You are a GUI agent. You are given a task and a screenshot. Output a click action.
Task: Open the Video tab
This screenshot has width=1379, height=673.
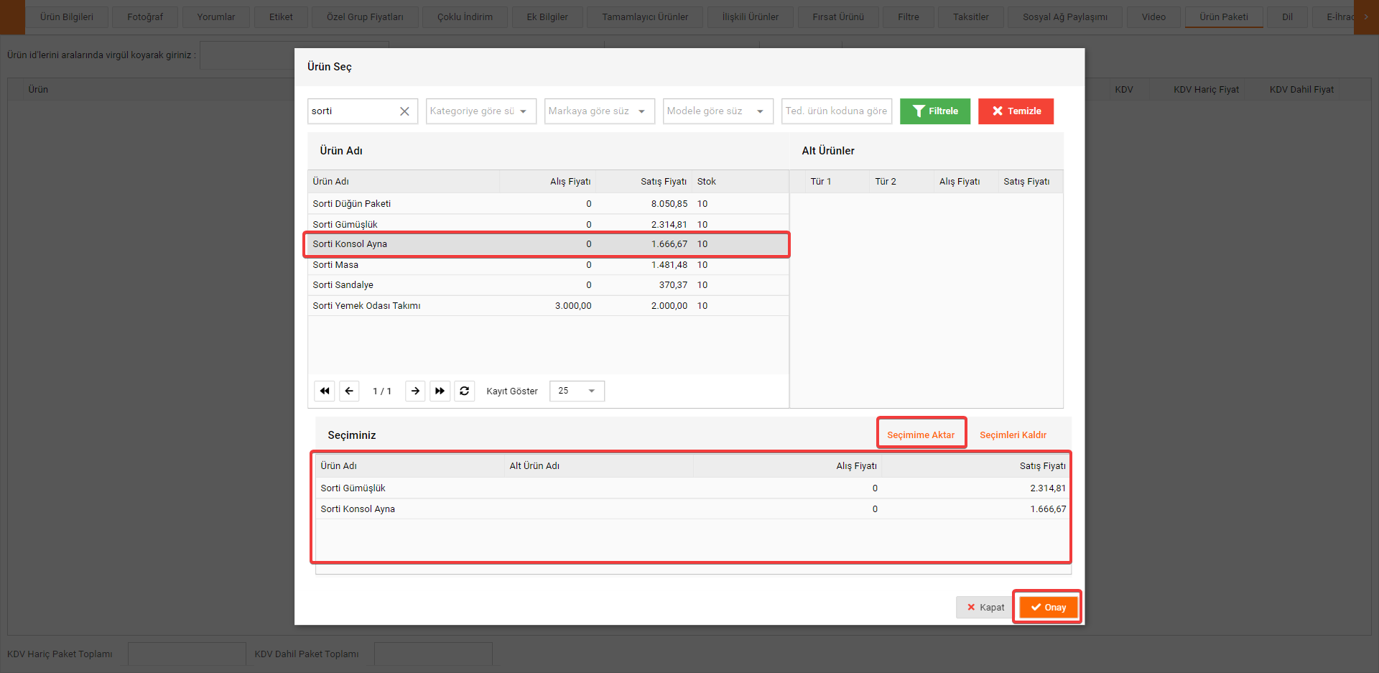point(1153,17)
